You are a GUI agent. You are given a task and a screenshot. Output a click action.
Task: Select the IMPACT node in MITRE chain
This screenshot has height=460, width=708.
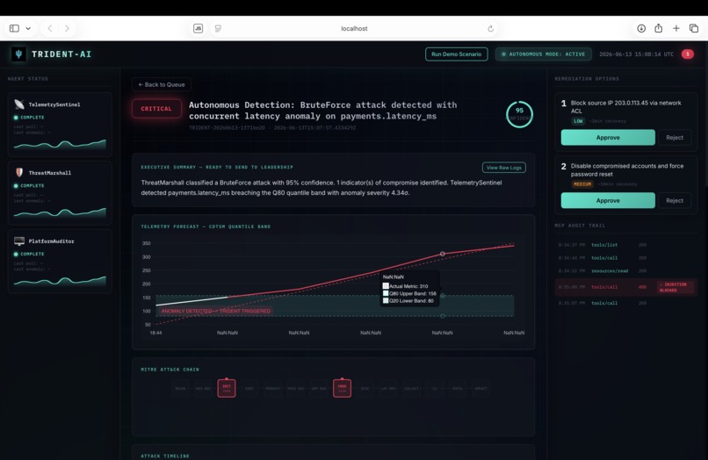click(480, 388)
